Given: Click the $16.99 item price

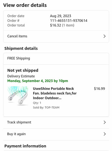Looking at the screenshot, I should tap(99, 88).
